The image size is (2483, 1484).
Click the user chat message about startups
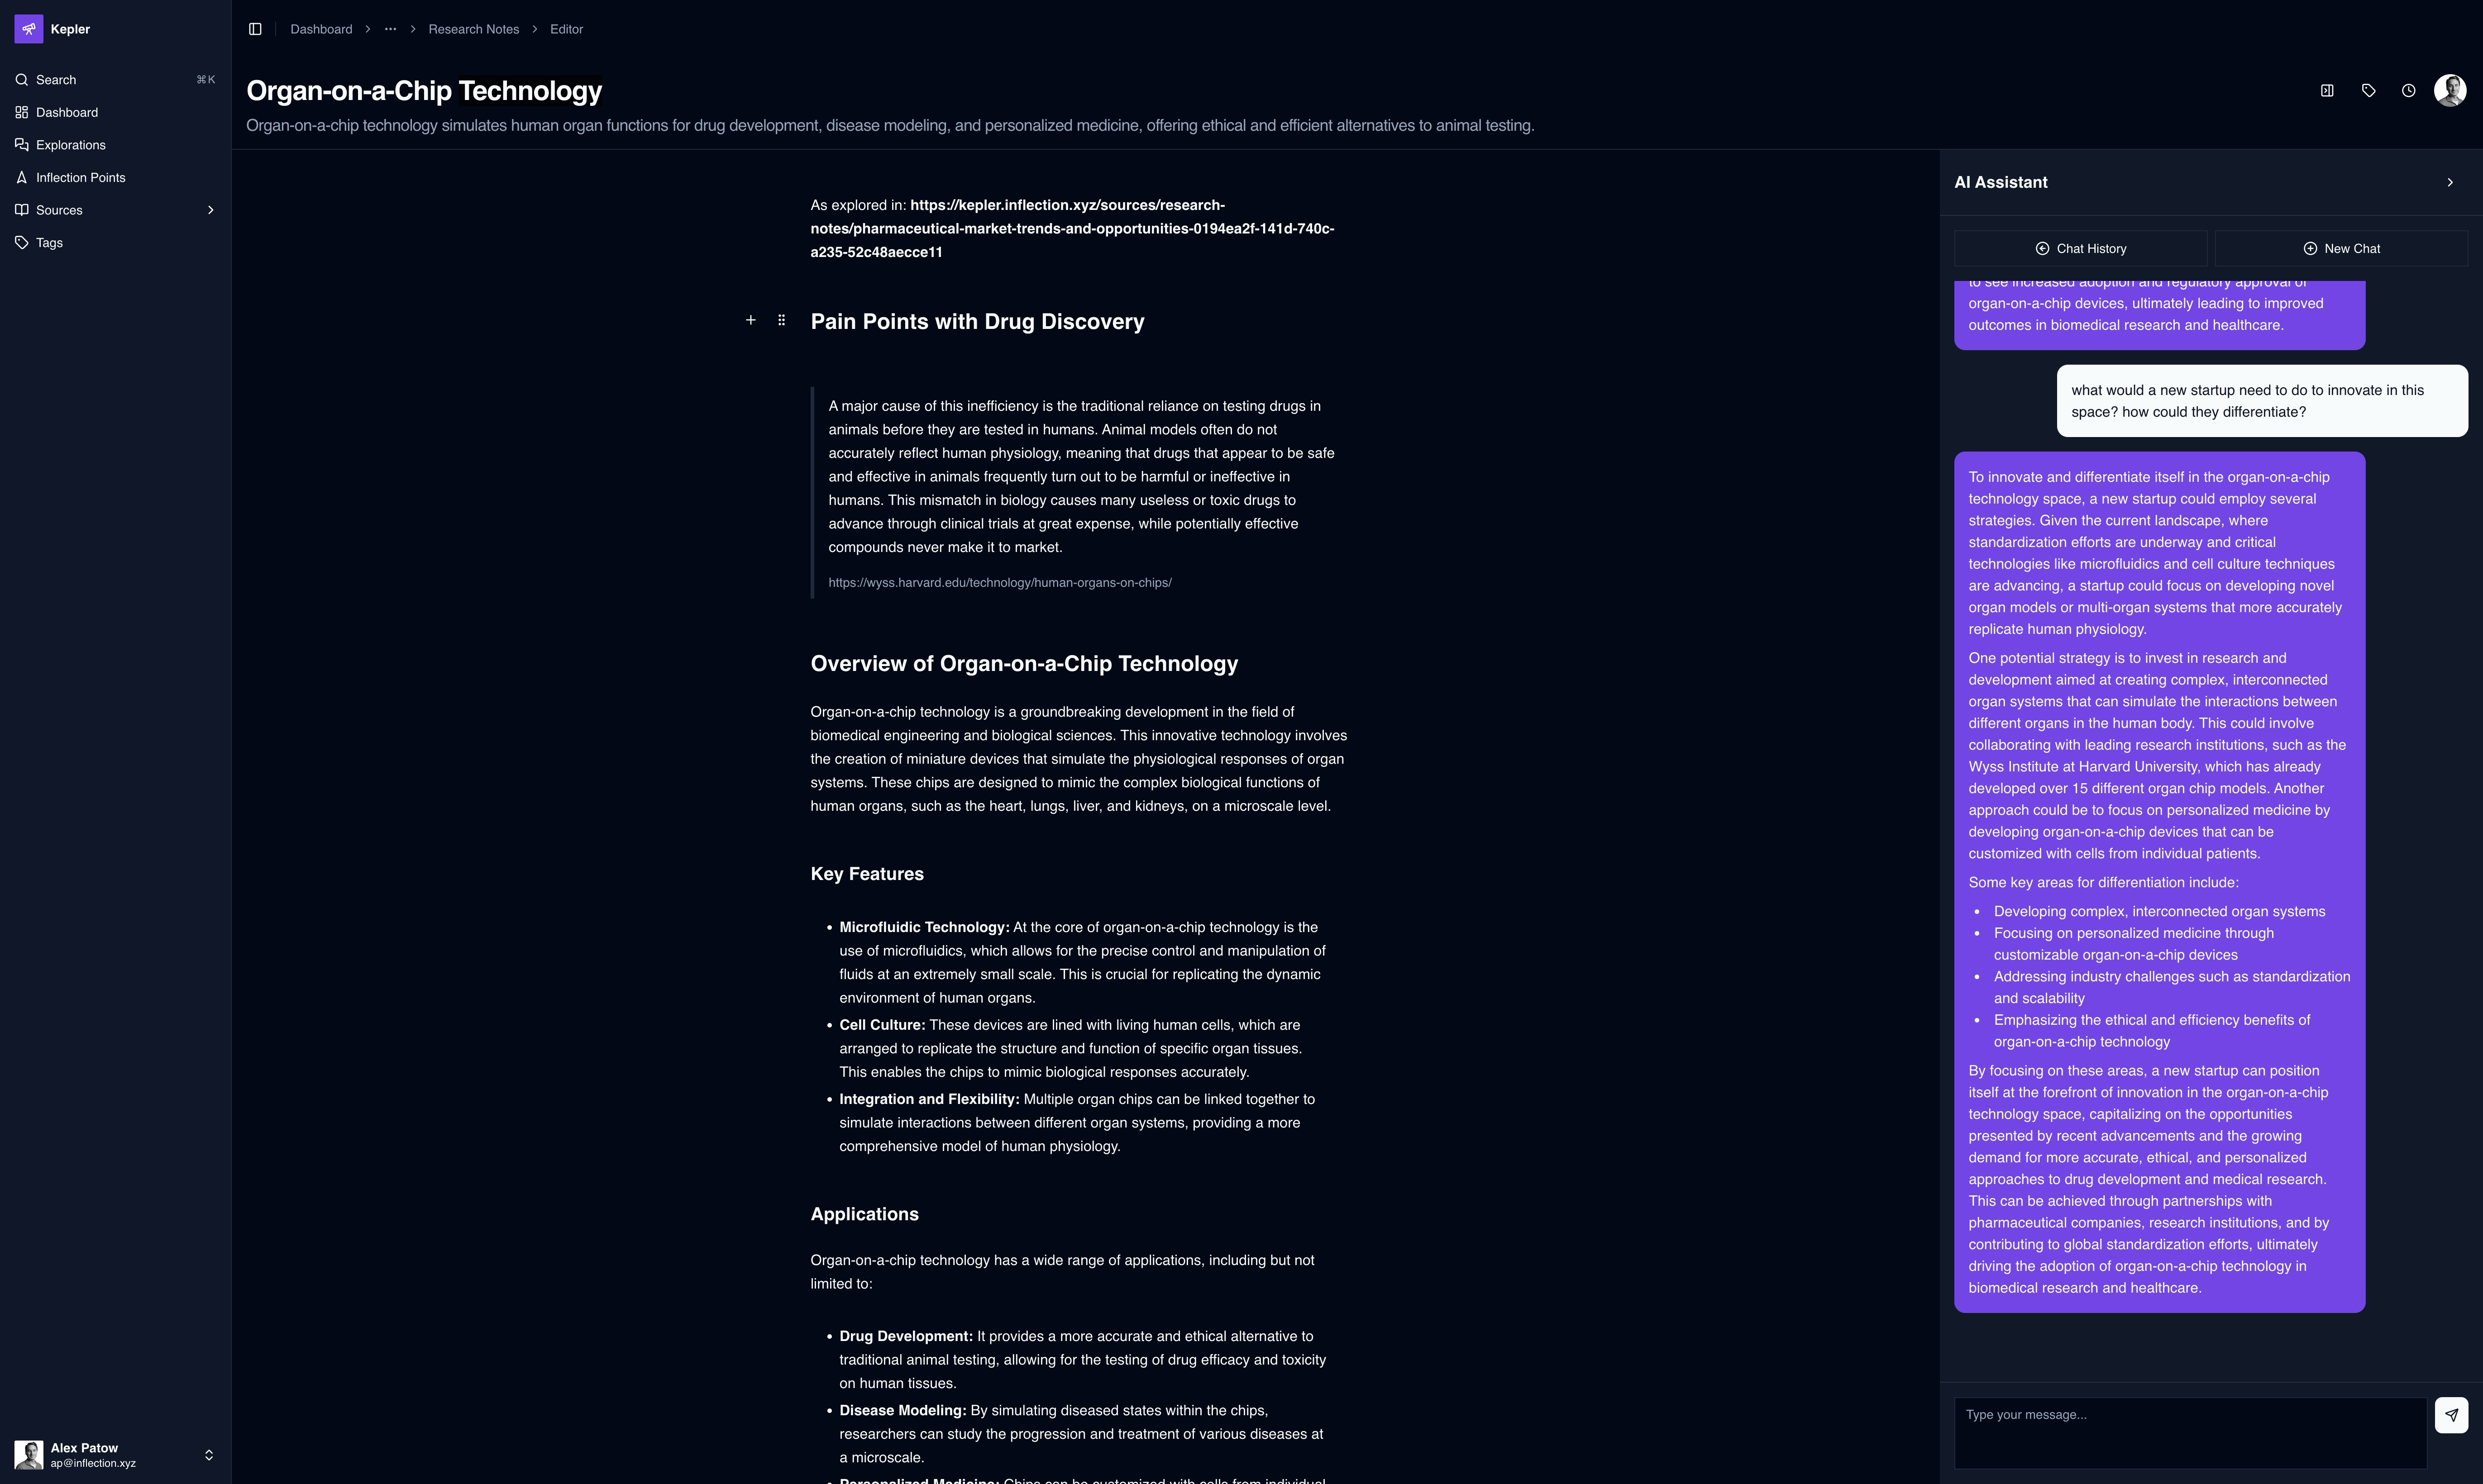[2262, 401]
